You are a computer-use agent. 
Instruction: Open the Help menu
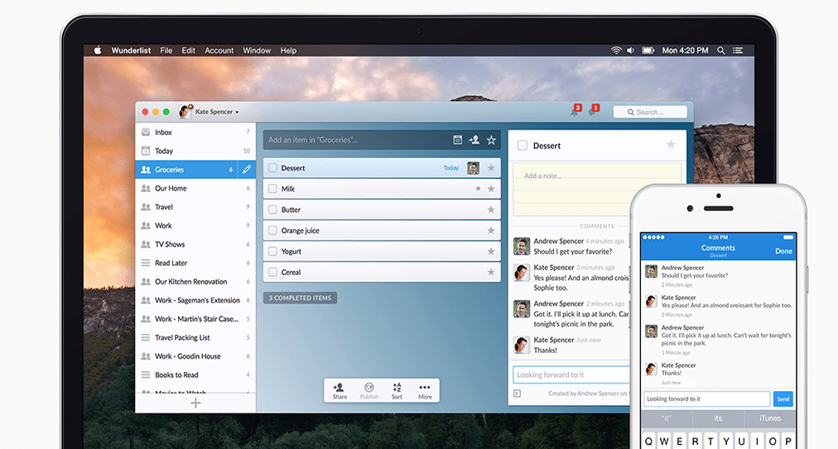point(289,51)
